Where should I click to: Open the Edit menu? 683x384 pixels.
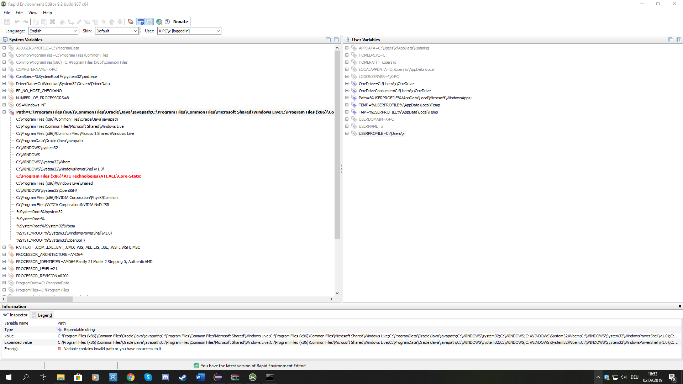point(19,13)
